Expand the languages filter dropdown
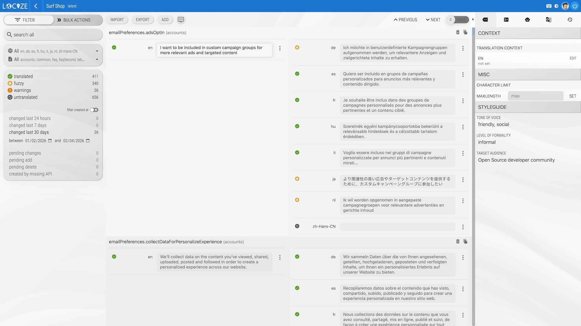The image size is (581, 326). (97, 51)
